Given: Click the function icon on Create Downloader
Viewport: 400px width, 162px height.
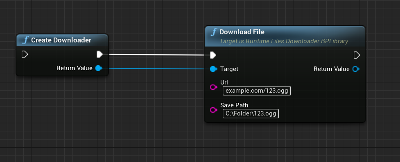Looking at the screenshot, I should click(x=26, y=40).
